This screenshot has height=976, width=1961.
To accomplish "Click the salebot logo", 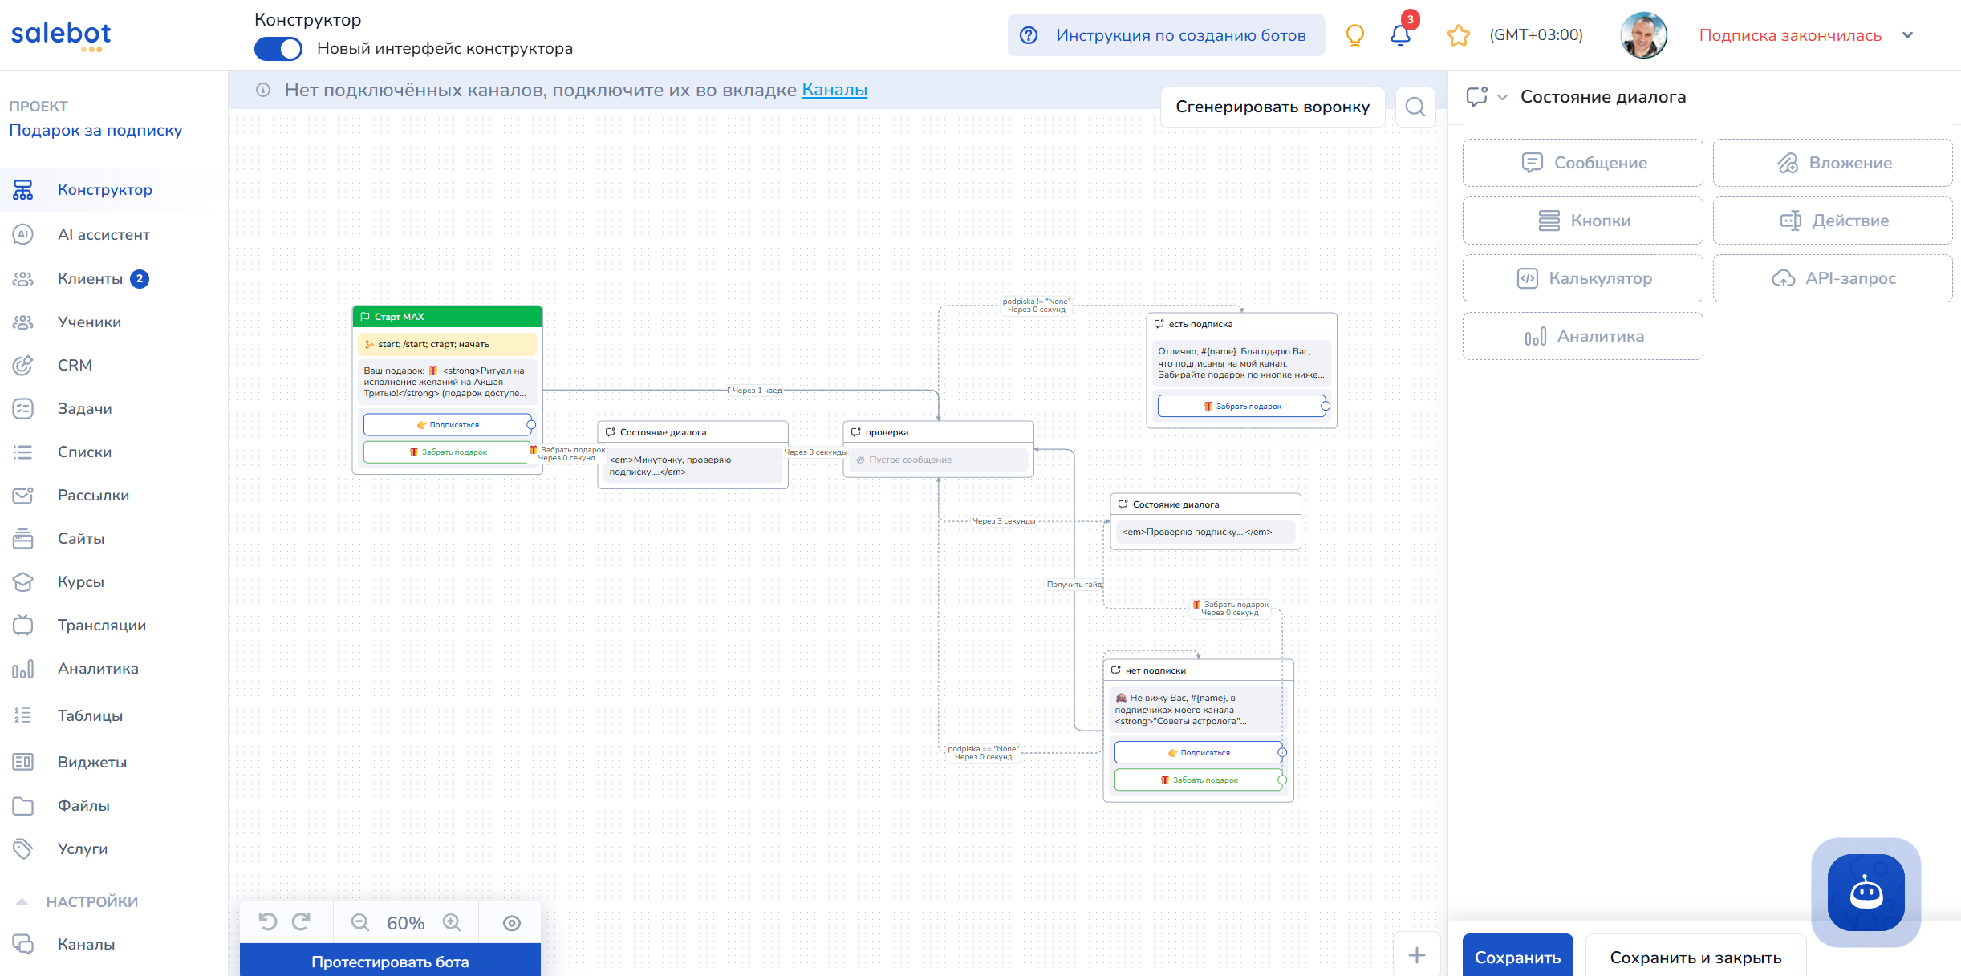I will pos(61,35).
